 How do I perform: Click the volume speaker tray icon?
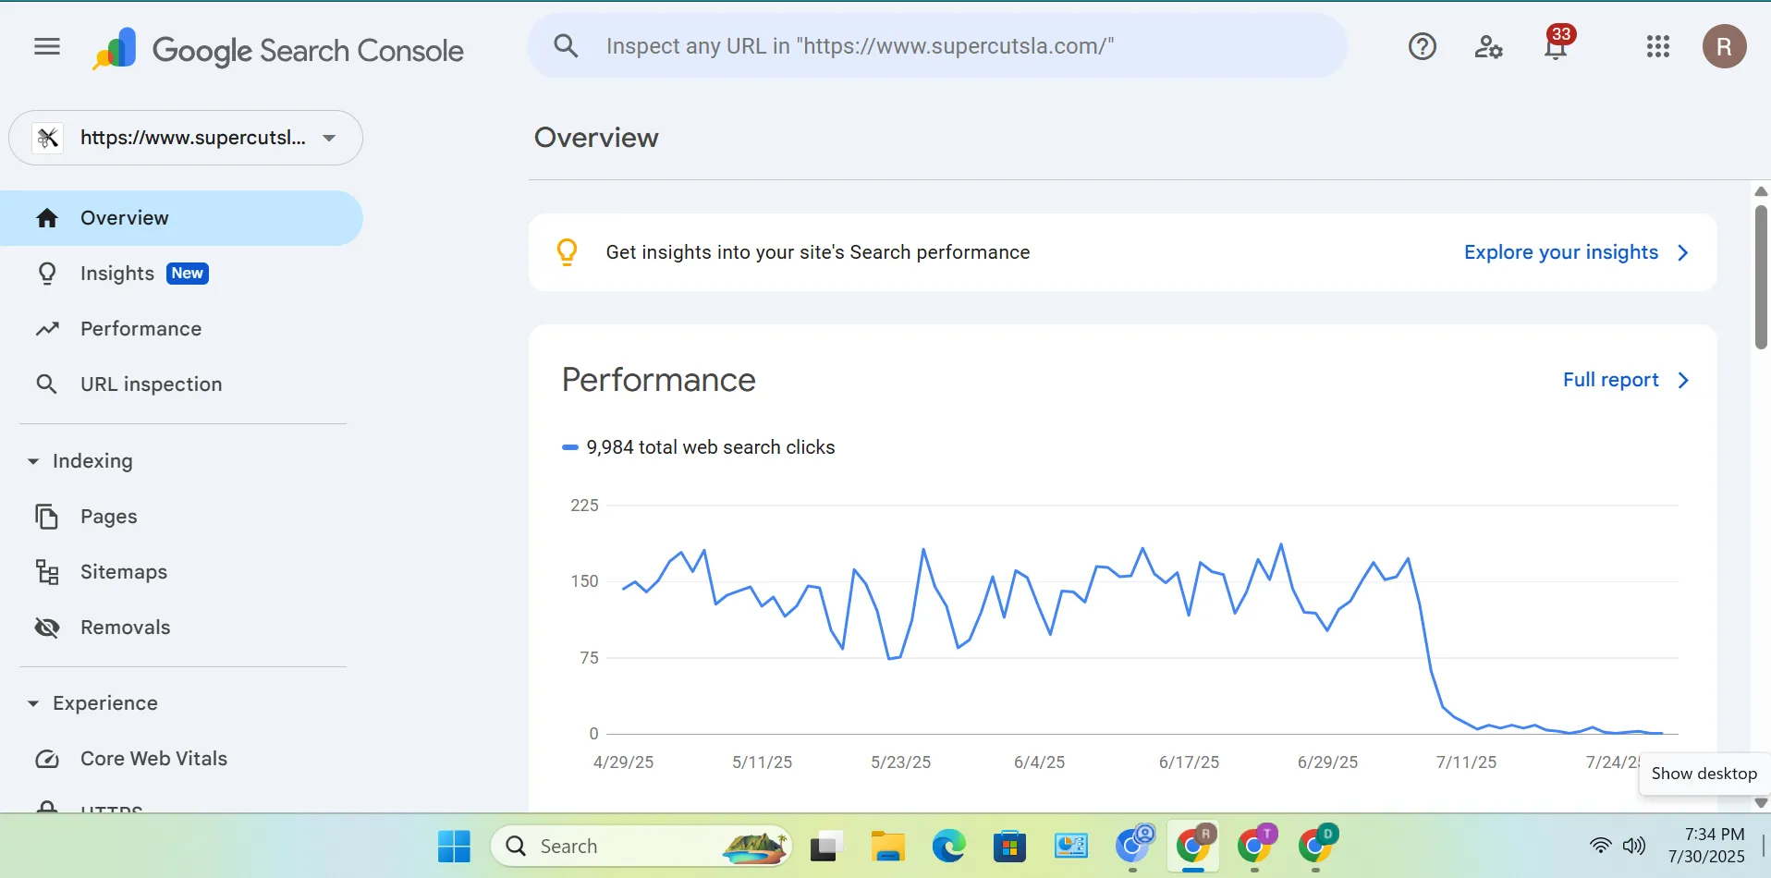point(1634,846)
